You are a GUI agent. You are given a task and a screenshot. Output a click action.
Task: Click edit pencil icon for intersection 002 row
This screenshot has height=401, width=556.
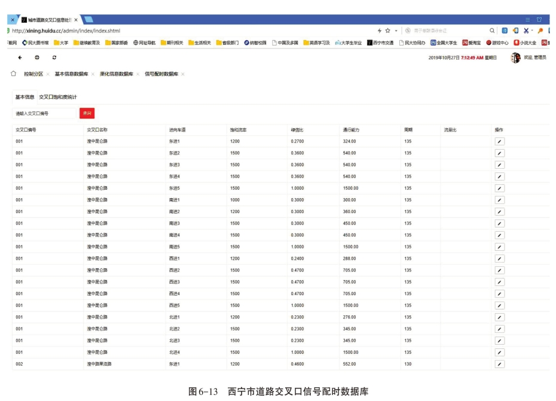pos(500,364)
